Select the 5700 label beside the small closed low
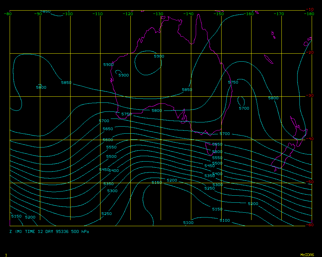This screenshot has width=322, height=257. [x=244, y=108]
